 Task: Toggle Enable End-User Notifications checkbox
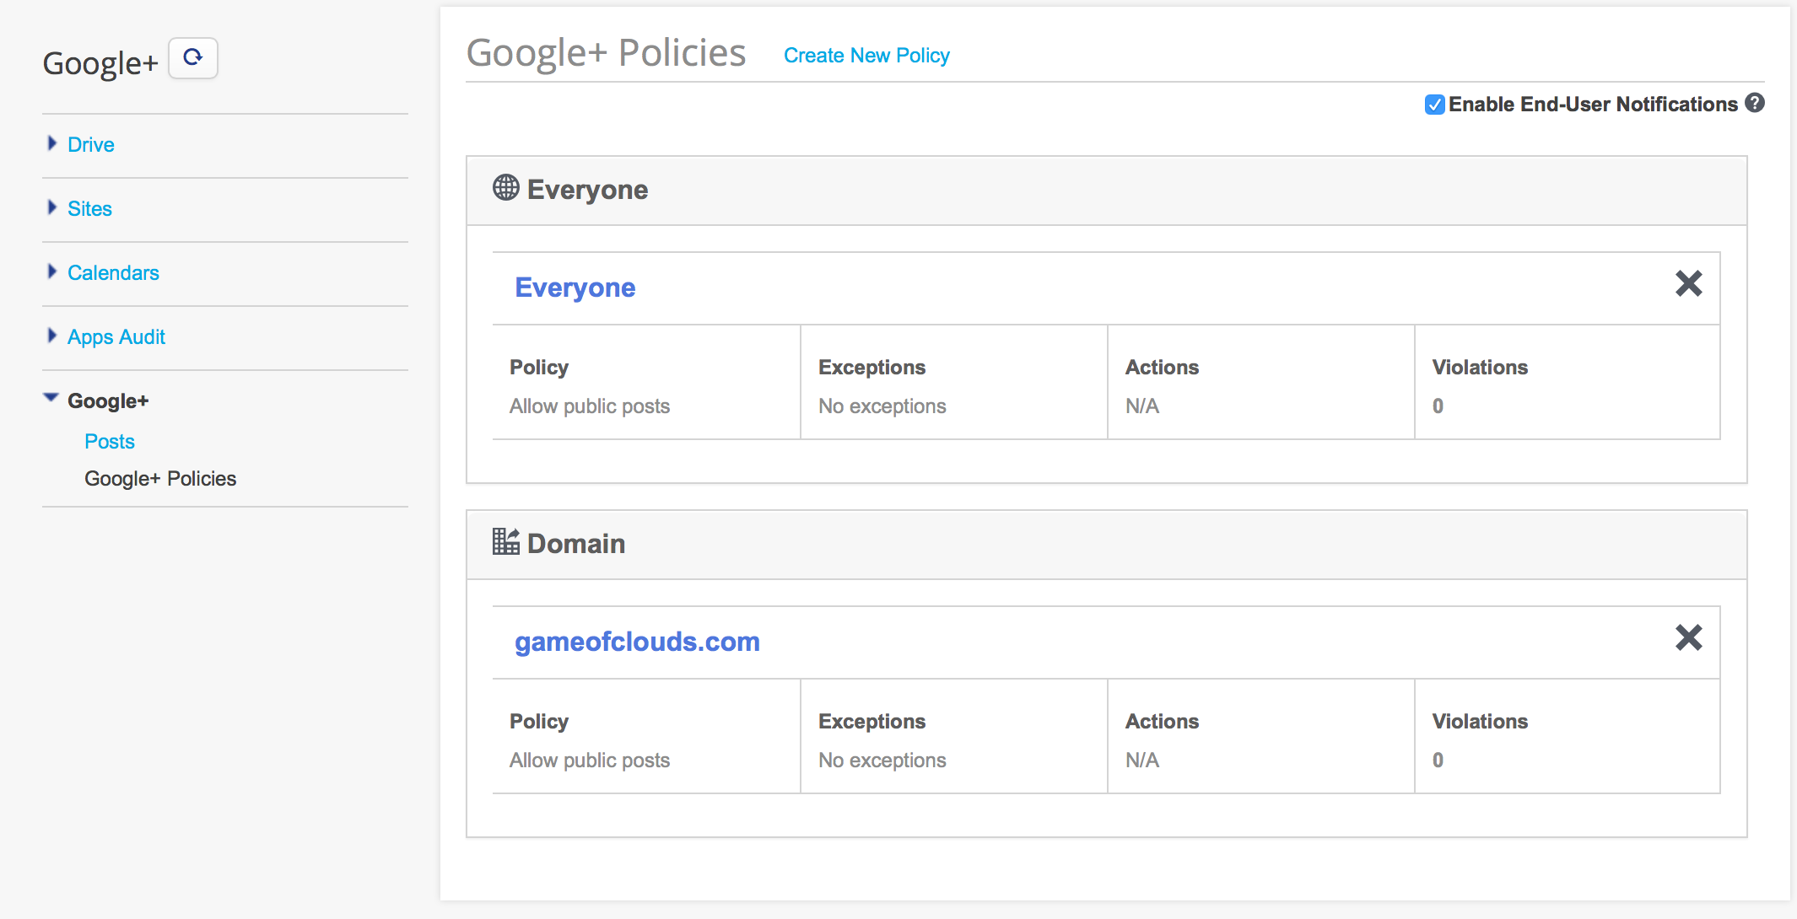pyautogui.click(x=1434, y=105)
